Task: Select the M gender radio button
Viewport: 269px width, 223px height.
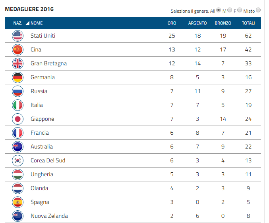Action: click(229, 10)
